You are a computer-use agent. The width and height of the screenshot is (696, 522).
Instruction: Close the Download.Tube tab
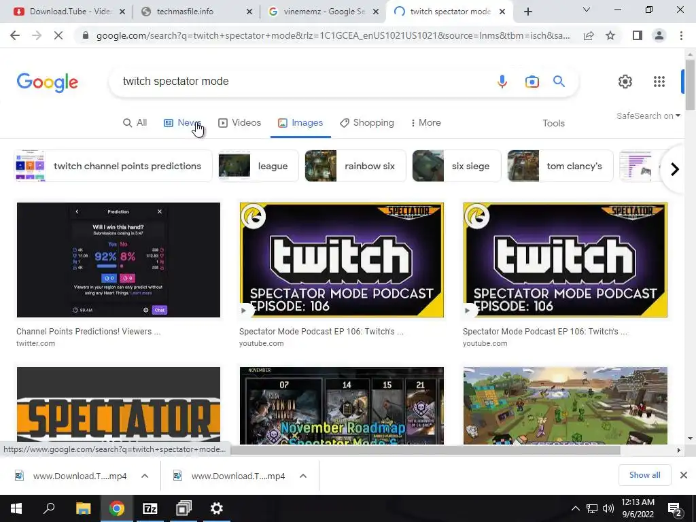pos(122,12)
